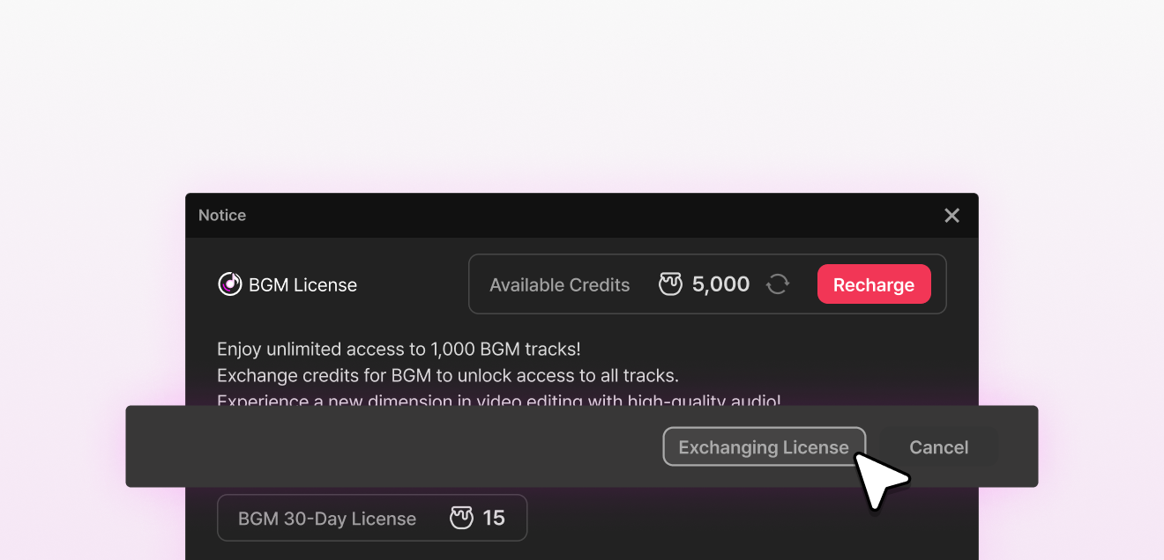The width and height of the screenshot is (1164, 560).
Task: Close the Notice dialog with the X
Action: pos(951,216)
